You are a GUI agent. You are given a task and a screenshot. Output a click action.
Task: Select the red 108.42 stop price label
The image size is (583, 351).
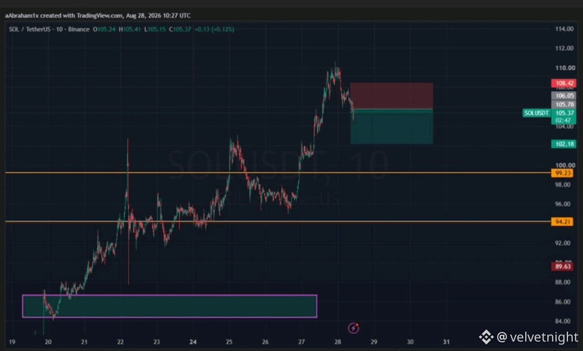click(563, 83)
